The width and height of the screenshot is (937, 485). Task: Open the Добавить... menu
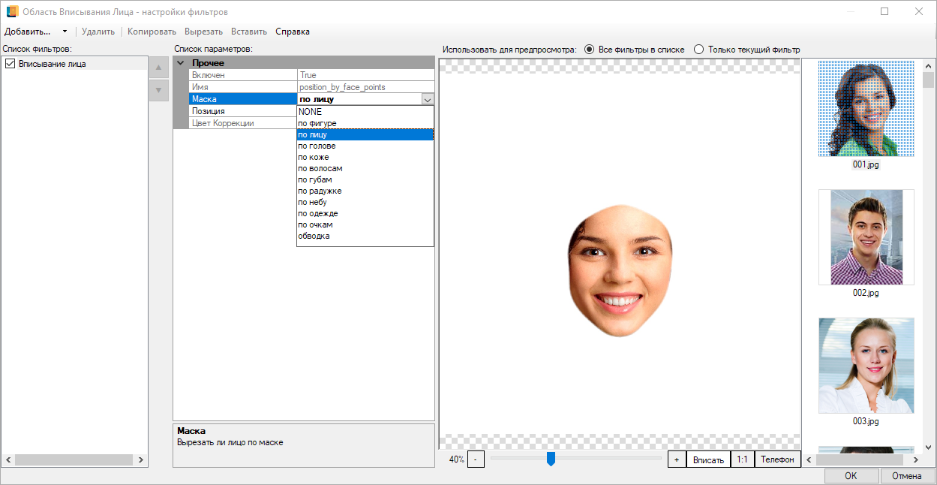click(x=28, y=32)
